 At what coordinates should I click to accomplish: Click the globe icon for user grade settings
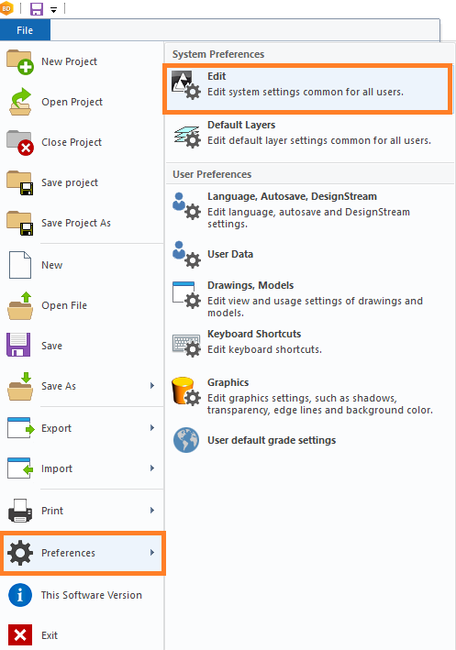point(186,440)
